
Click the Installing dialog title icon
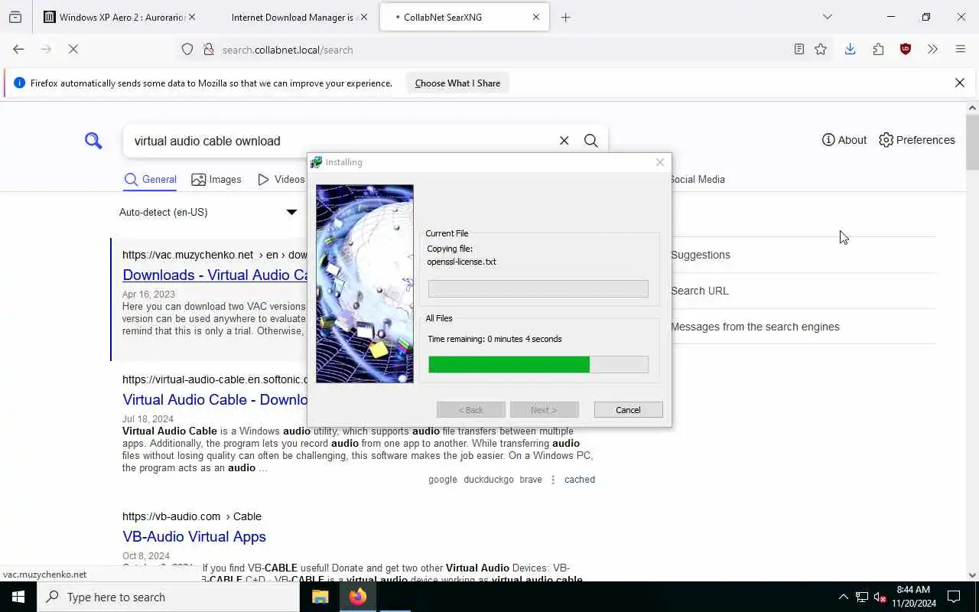point(316,162)
